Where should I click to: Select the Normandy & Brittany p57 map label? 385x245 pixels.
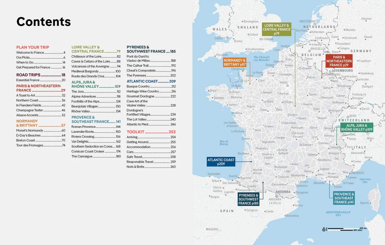pos(235,63)
